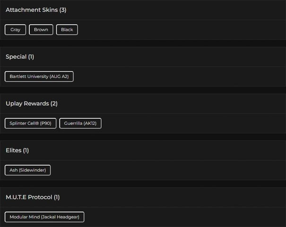This screenshot has height=227, width=286.
Task: Collapse the Attachment Skins (3) section
Action: click(x=142, y=10)
